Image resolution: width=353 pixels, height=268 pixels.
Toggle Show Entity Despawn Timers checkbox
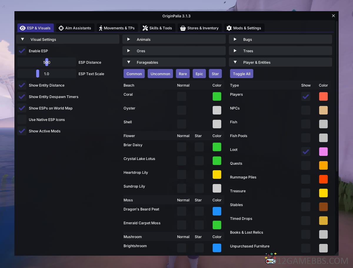(x=22, y=97)
